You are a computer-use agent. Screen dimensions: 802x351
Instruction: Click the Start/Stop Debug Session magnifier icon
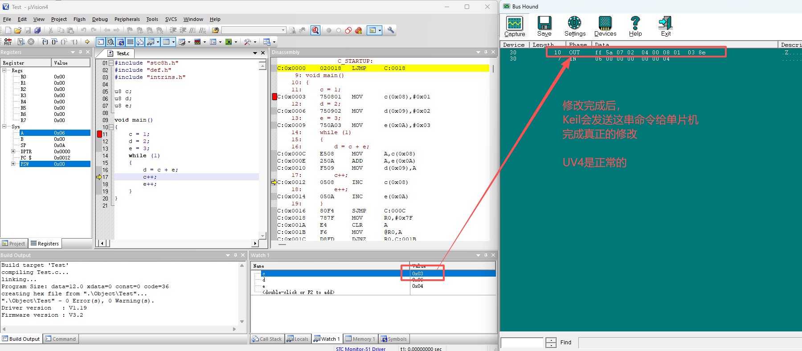315,30
